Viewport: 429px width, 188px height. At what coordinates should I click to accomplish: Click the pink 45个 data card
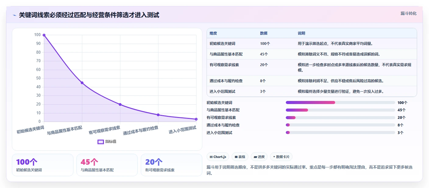click(x=107, y=165)
